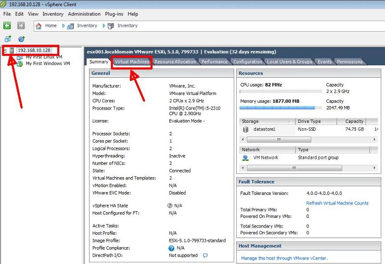Click Manage this host through VMware vCenter link
The height and width of the screenshot is (264, 385).
(284, 258)
